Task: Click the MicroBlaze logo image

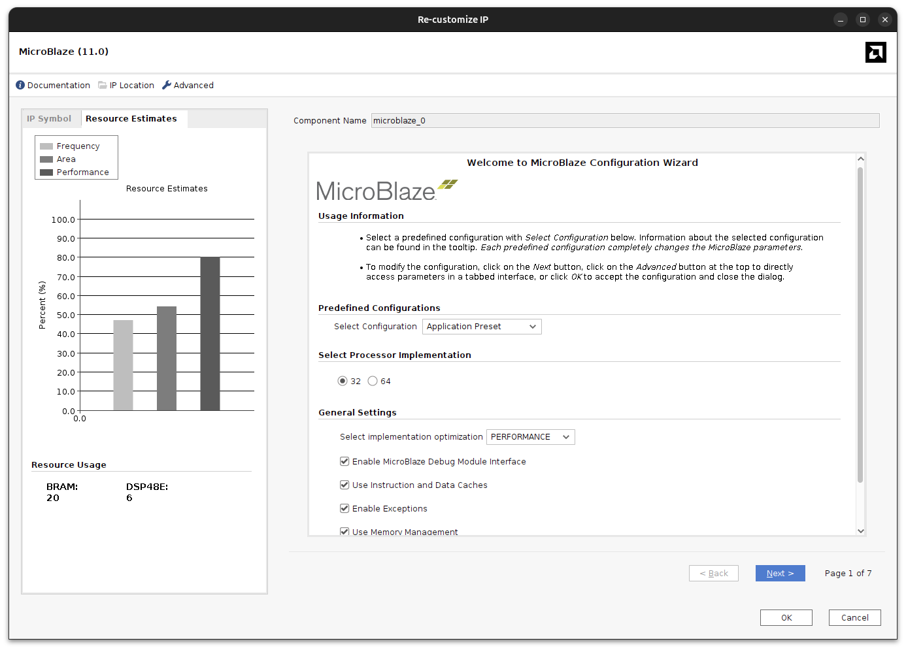Action: tap(386, 190)
